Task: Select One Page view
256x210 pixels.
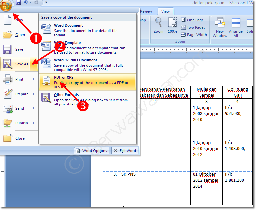Action: [192, 20]
